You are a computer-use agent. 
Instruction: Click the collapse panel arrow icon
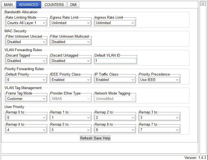click(203, 4)
